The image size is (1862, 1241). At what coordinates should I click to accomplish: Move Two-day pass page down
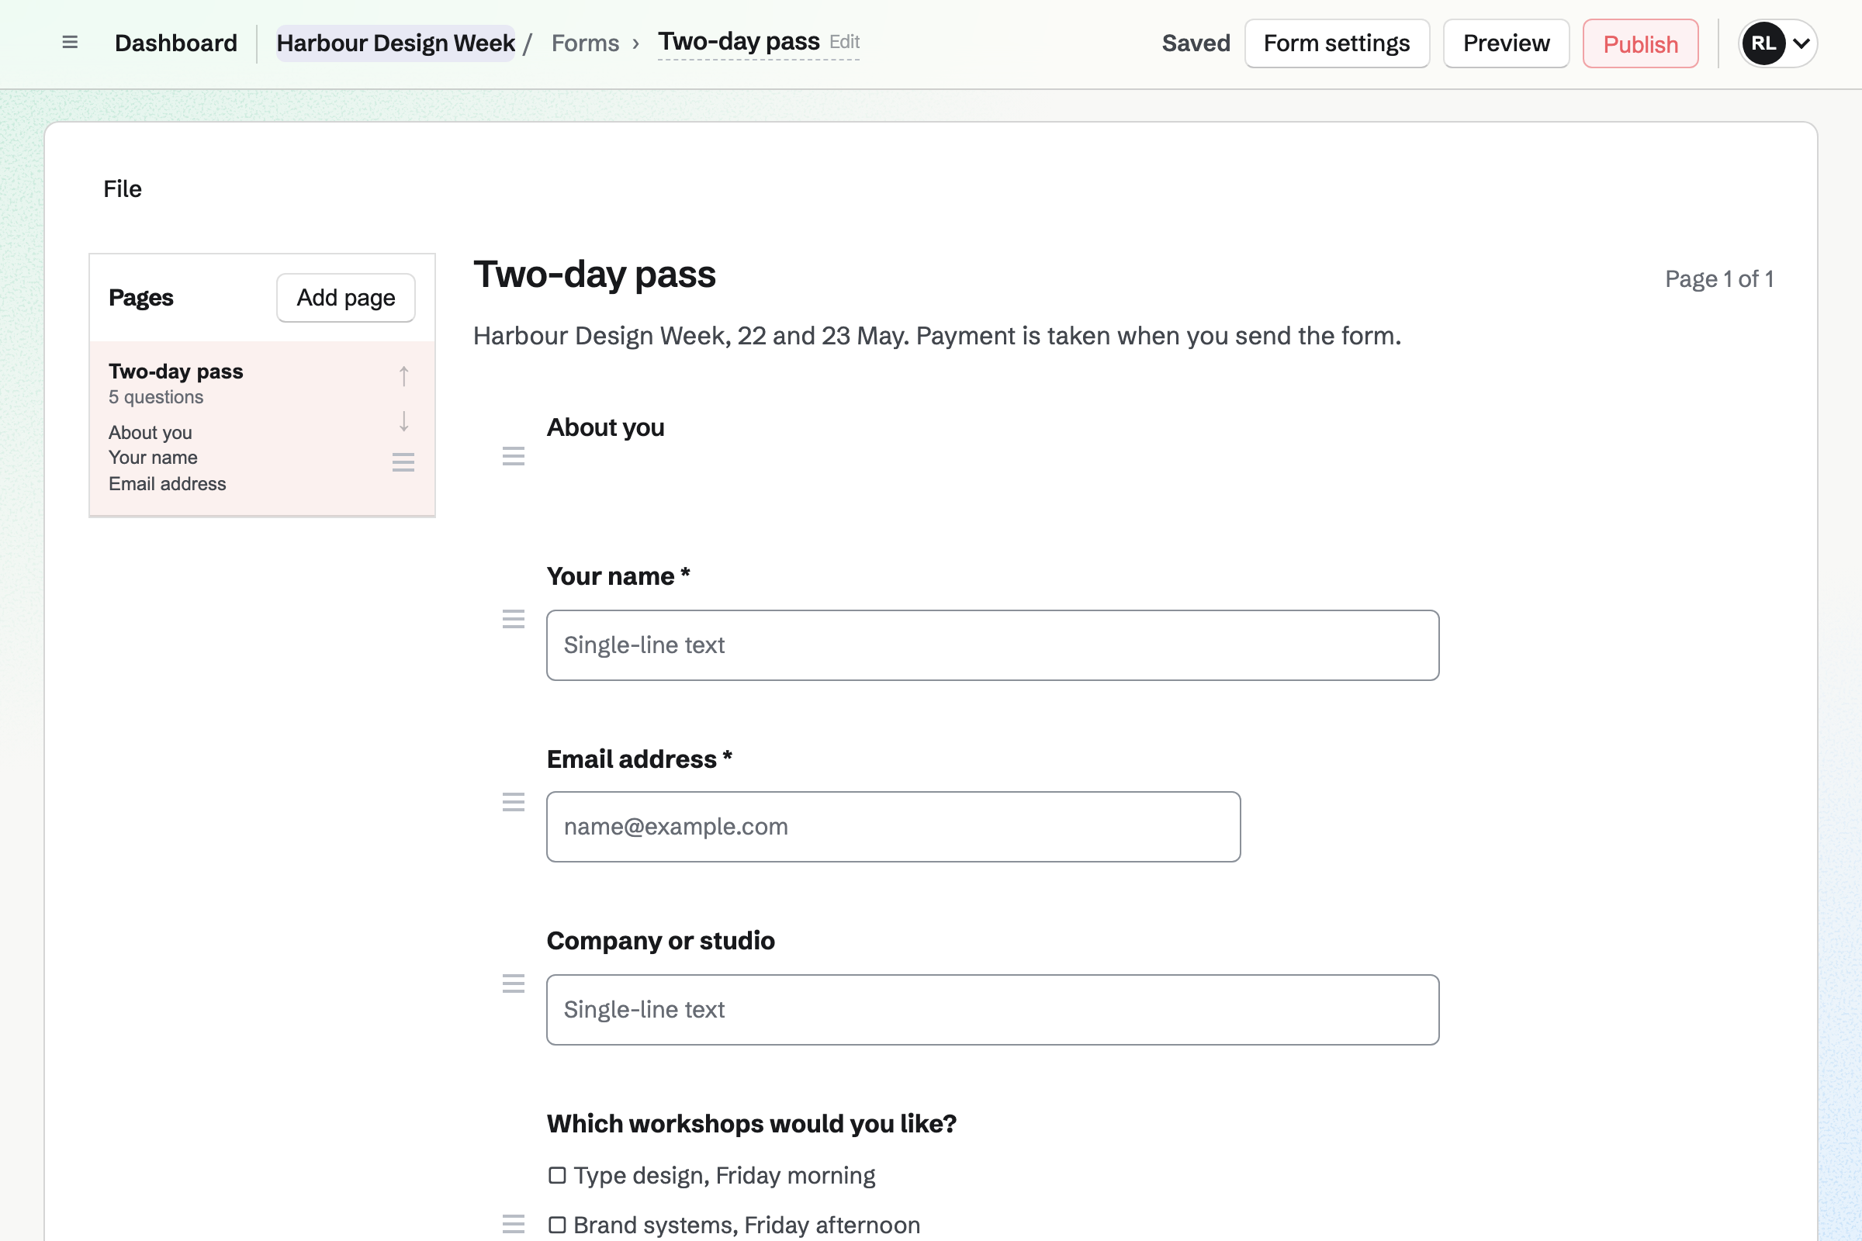point(403,421)
